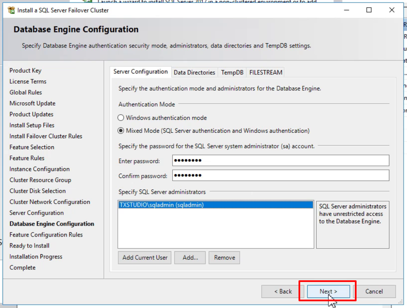
Task: Click Product Updates step in sidebar
Action: pyautogui.click(x=32, y=114)
